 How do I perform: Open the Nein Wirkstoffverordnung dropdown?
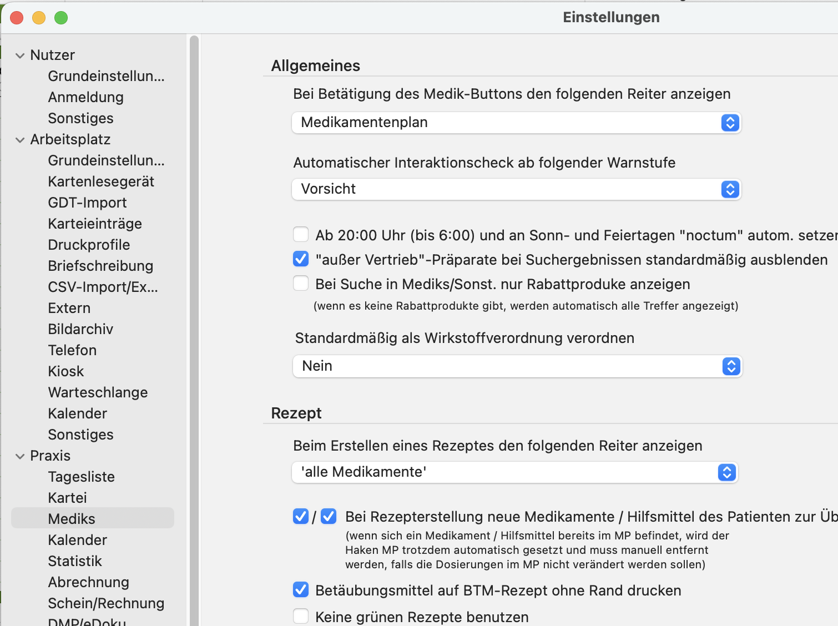[517, 366]
